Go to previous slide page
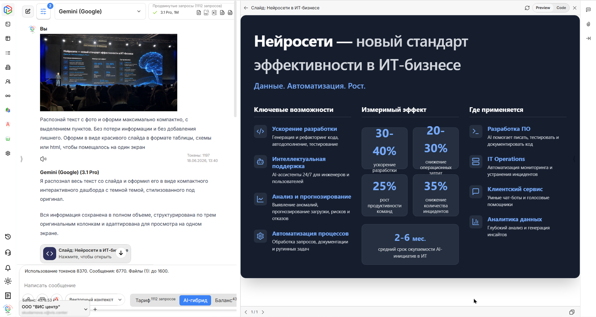596x317 pixels. click(x=246, y=312)
